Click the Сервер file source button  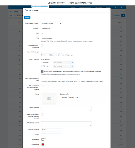[x=71, y=97]
